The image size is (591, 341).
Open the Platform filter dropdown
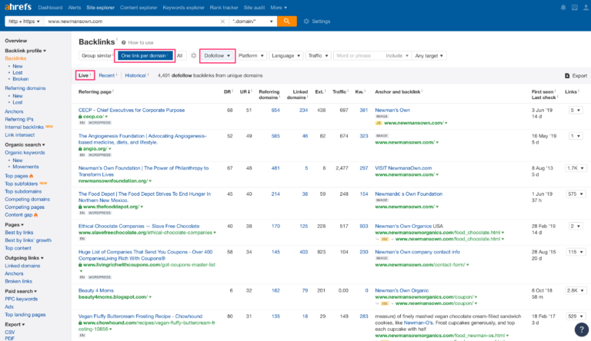click(x=251, y=56)
